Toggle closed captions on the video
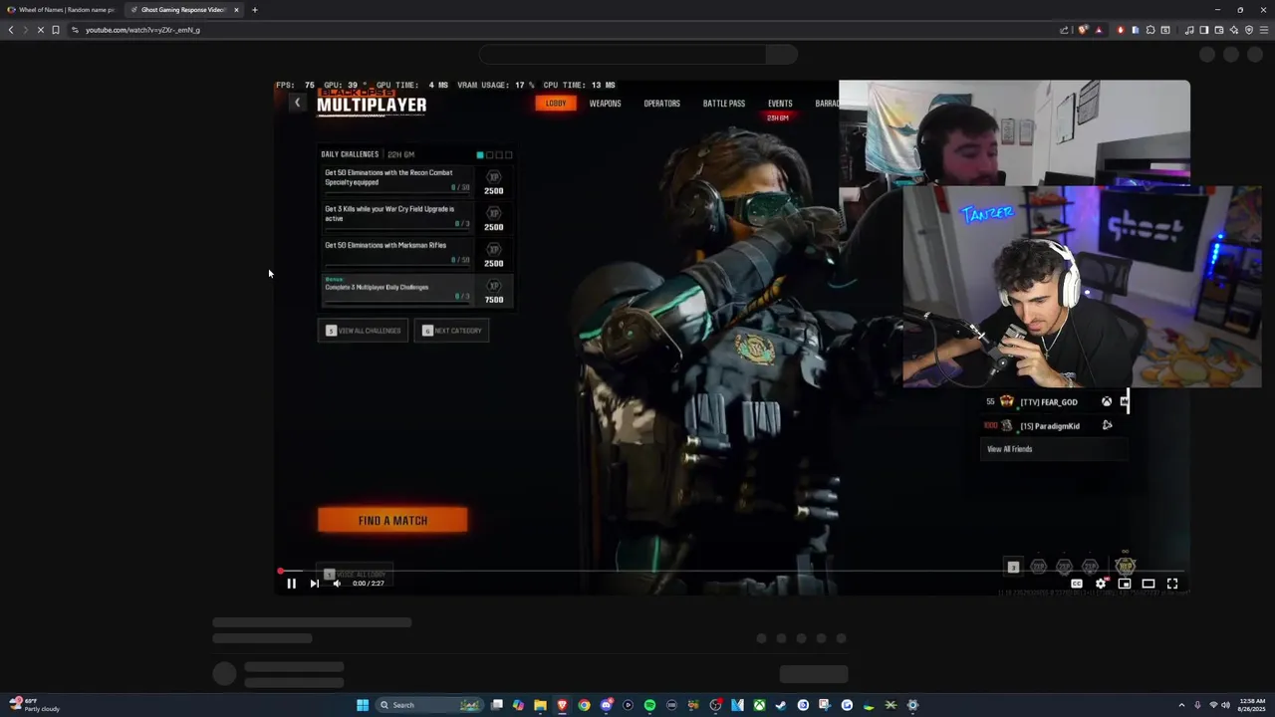This screenshot has height=717, width=1275. click(x=1077, y=584)
